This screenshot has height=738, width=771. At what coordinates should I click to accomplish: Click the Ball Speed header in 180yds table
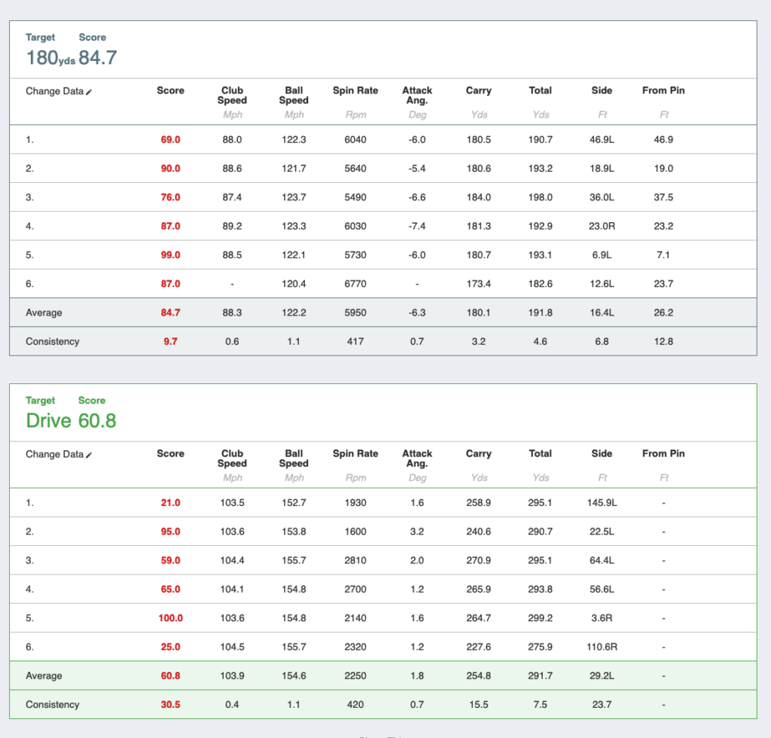[x=294, y=95]
